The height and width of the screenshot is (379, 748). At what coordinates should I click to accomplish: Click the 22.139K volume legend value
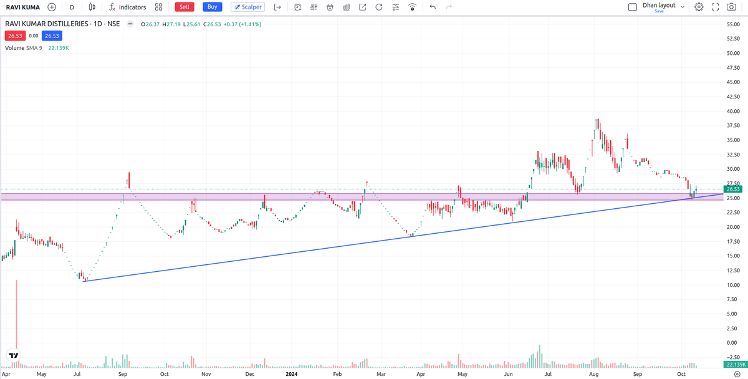59,48
